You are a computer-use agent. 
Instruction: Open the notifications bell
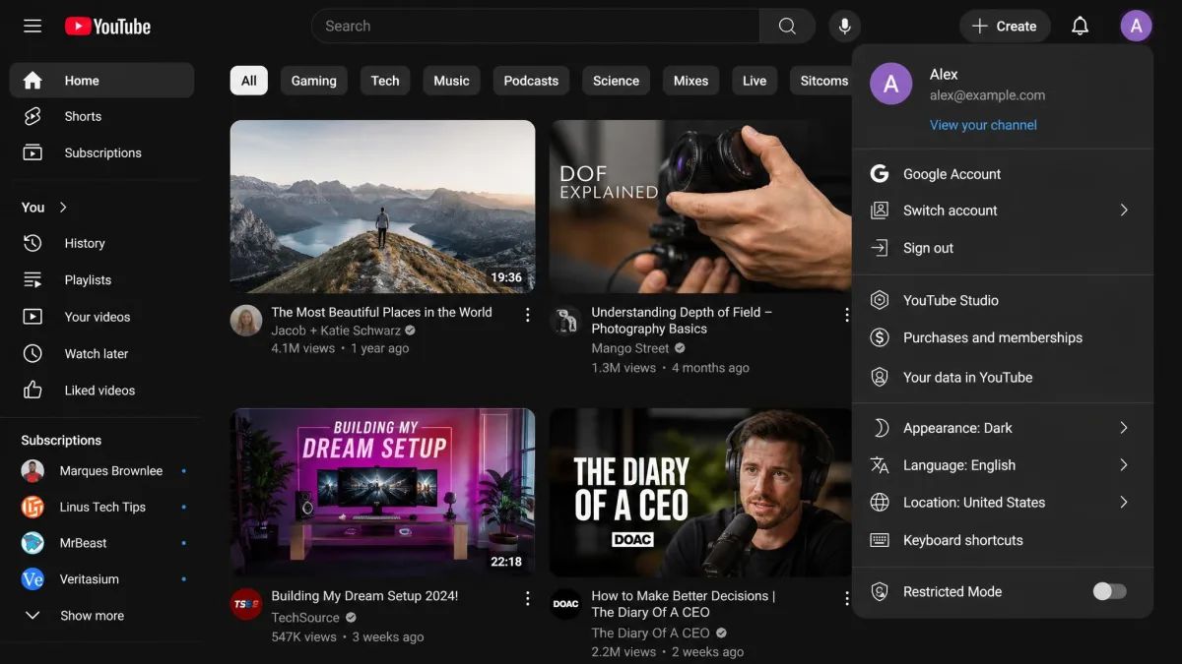coord(1080,27)
